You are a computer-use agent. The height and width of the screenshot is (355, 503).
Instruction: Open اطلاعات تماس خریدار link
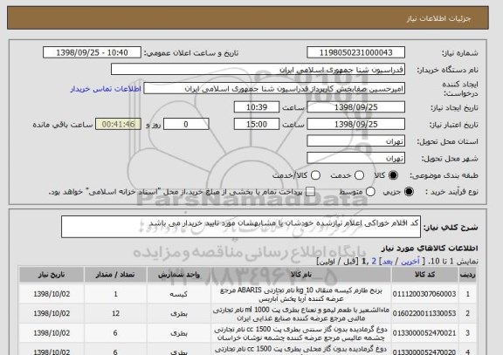click(106, 89)
